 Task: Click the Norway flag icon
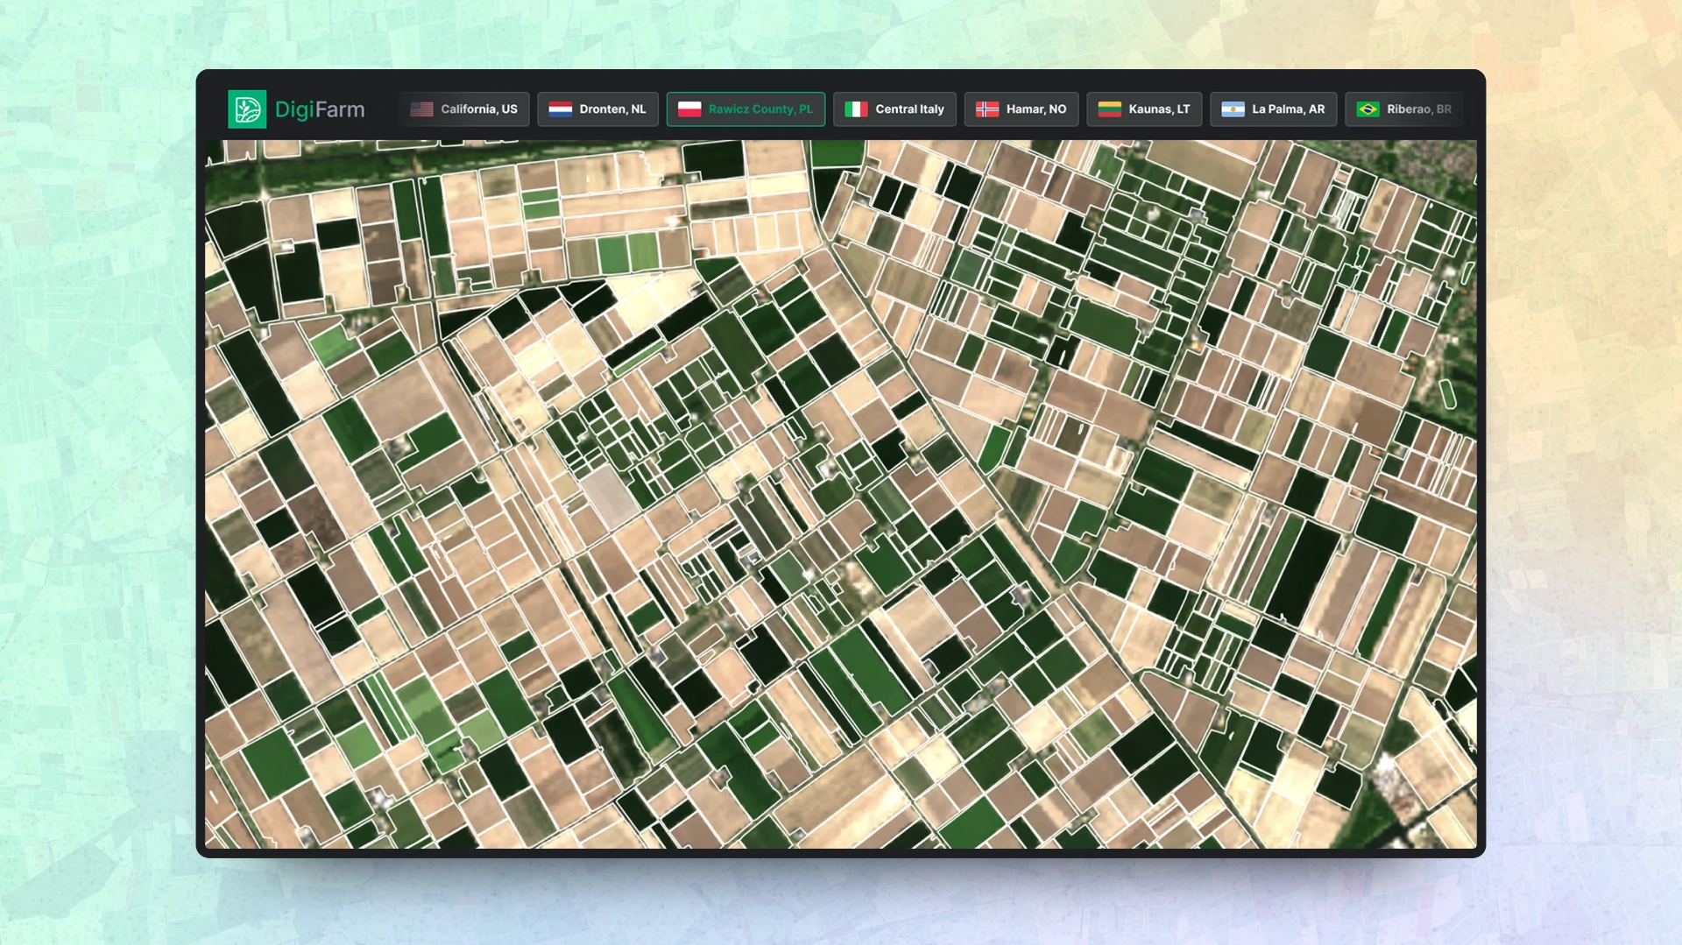pos(987,109)
